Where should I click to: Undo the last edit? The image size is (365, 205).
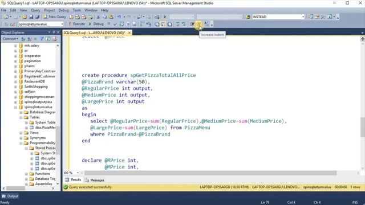119,17
